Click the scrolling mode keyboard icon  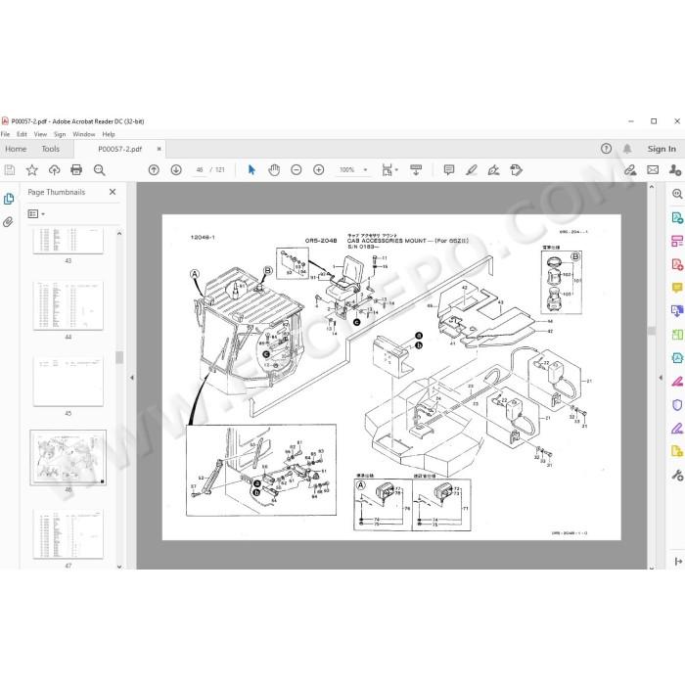point(416,170)
